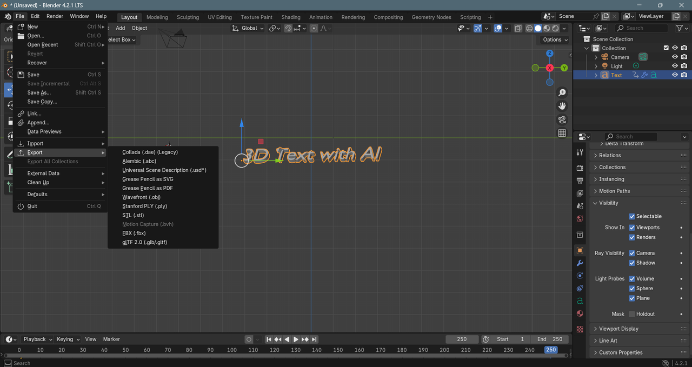Open the Modifiers wrench properties tab

coord(580,263)
